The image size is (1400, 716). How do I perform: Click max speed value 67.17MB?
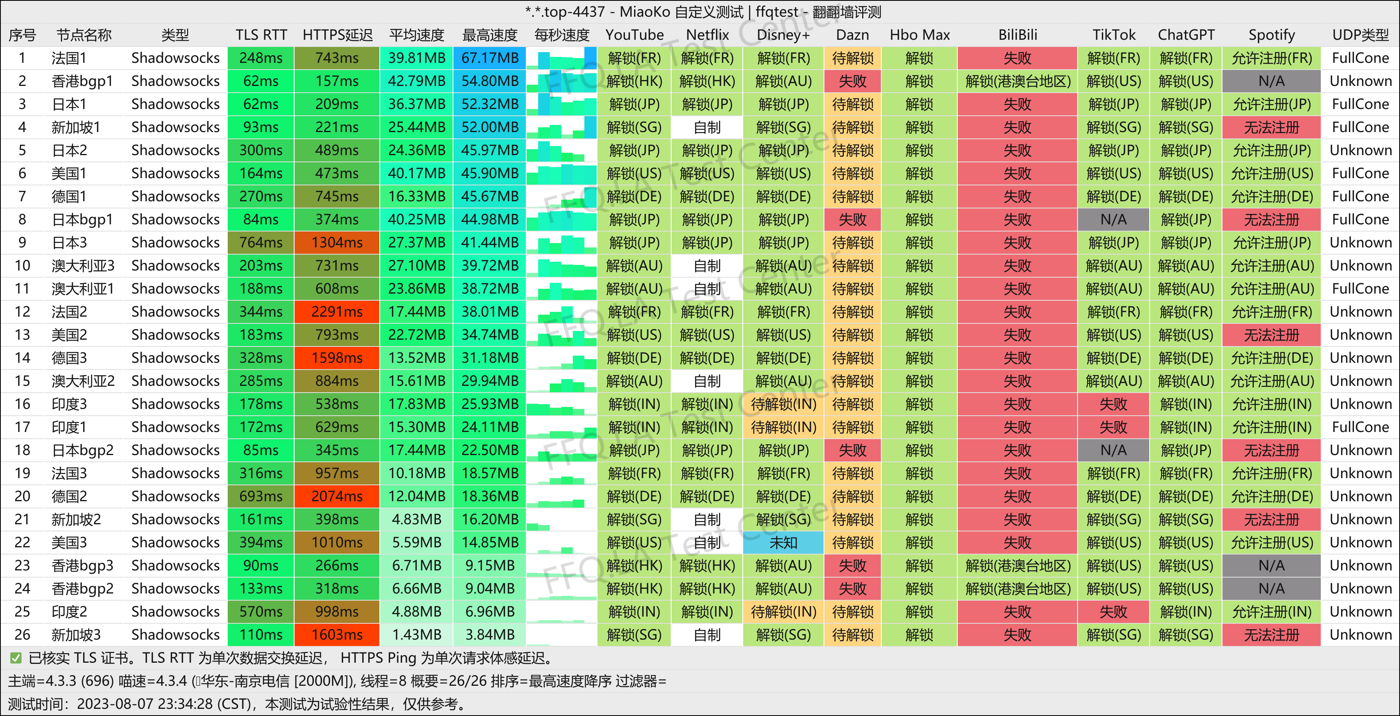[x=490, y=58]
